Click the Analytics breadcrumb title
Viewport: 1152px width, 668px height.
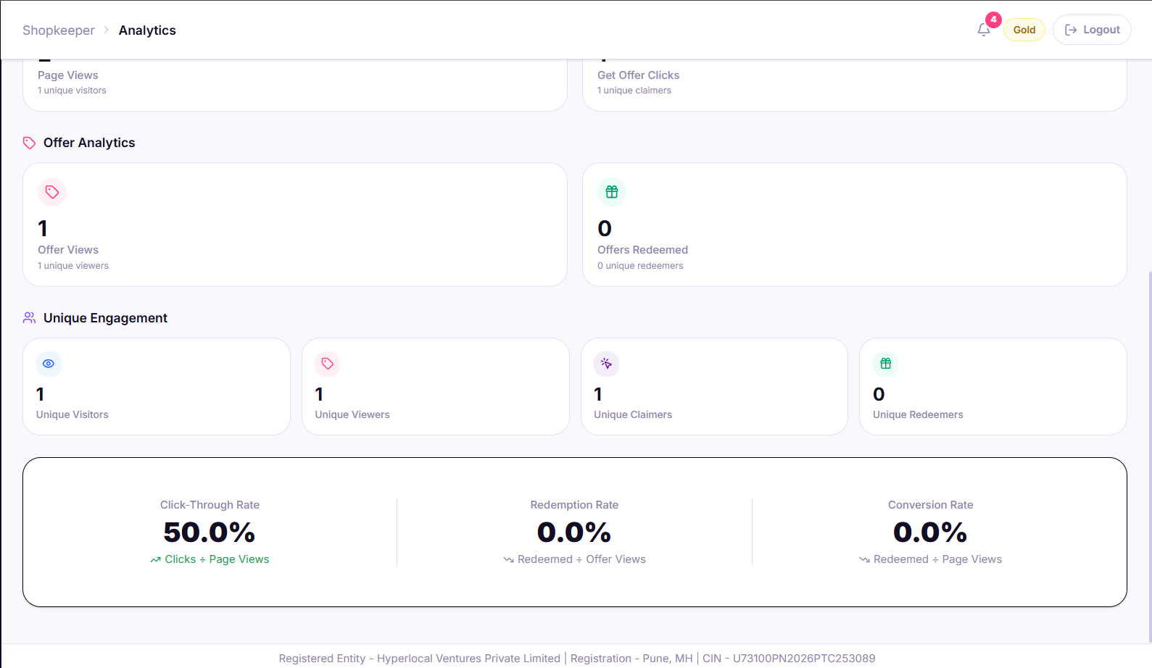pyautogui.click(x=147, y=30)
